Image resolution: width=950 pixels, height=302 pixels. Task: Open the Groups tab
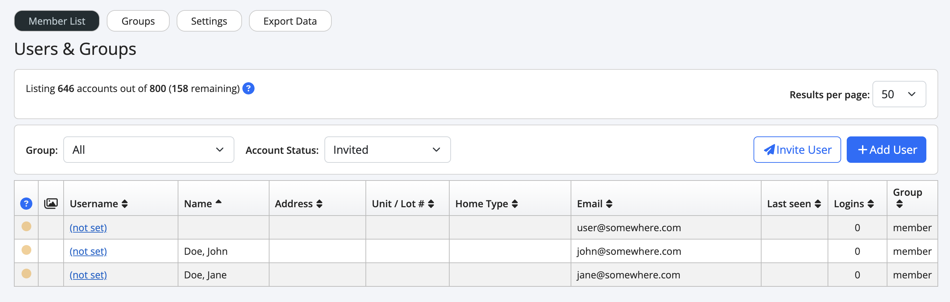[x=138, y=21]
